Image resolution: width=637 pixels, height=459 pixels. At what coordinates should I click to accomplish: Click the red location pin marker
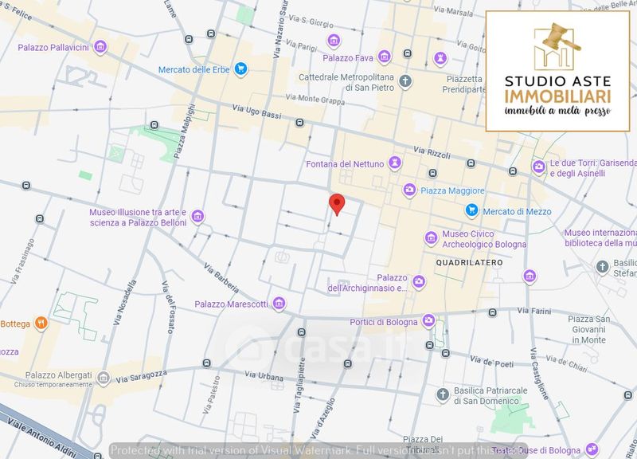[x=337, y=203]
